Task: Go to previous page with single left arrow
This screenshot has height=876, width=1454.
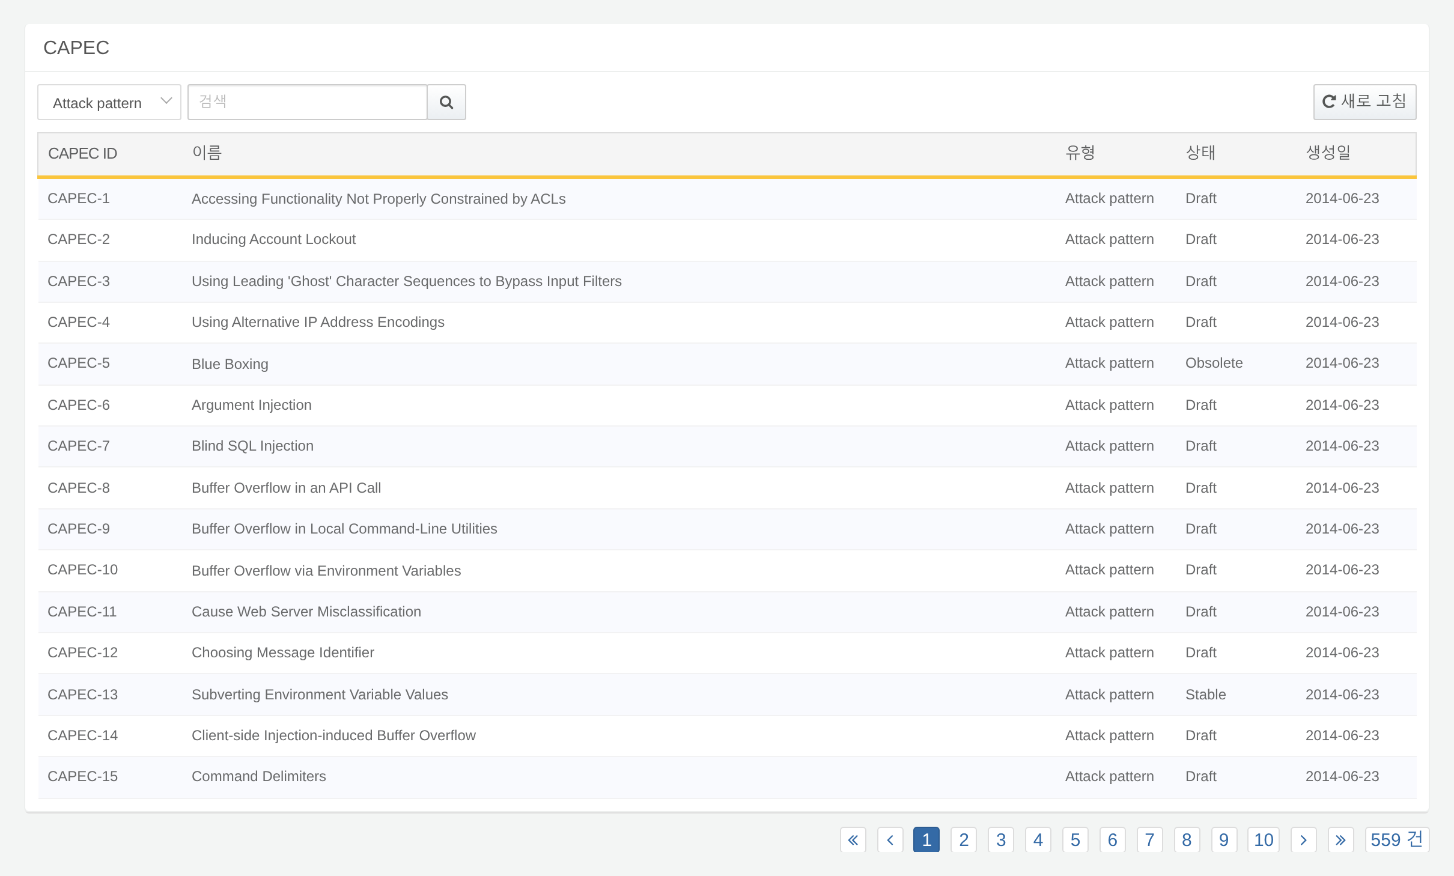Action: pos(890,839)
